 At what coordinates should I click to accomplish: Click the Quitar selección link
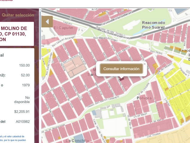[x=18, y=15]
